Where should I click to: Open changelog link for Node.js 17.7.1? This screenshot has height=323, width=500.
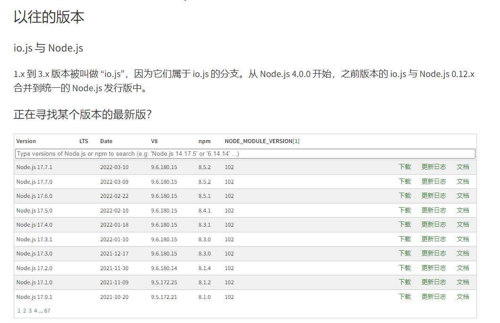434,167
